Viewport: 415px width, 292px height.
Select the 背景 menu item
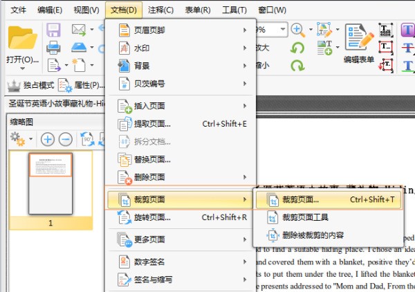[181, 66]
